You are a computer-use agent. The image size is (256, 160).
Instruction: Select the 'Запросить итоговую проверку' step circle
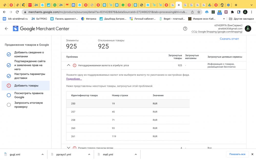pyautogui.click(x=9, y=105)
